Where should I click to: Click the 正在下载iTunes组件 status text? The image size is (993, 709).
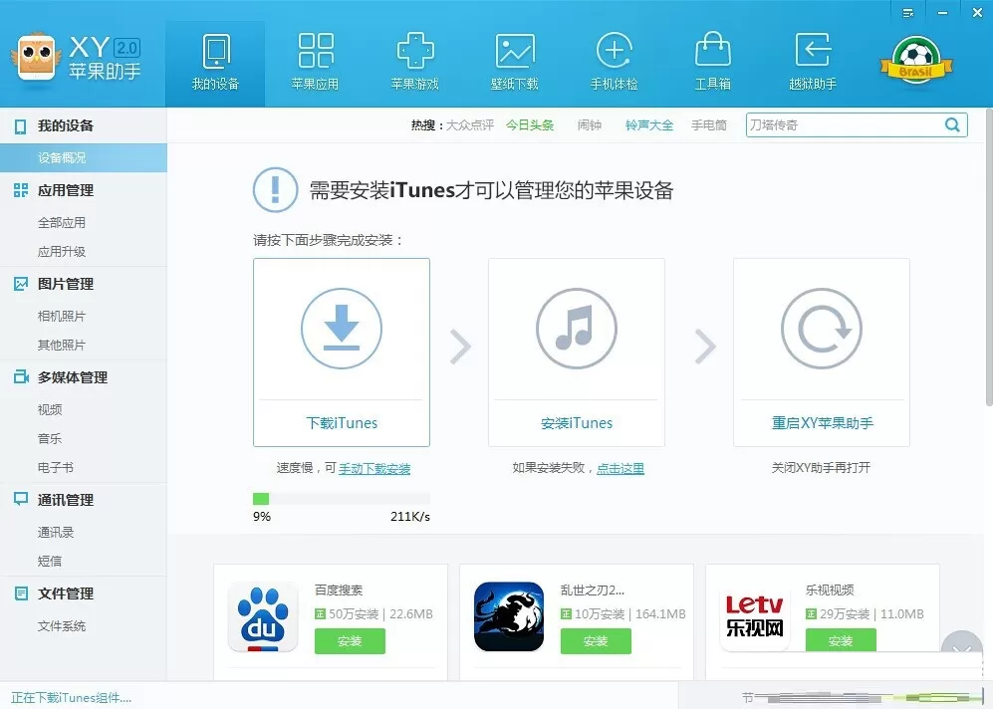[71, 698]
